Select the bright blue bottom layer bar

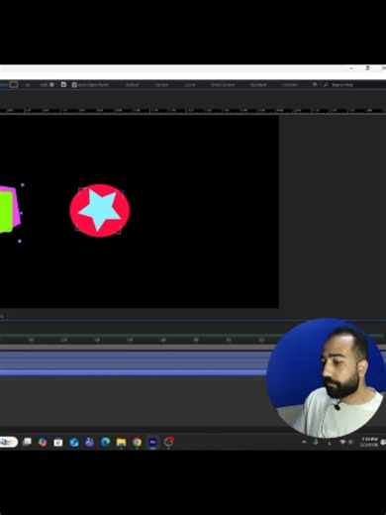134,372
